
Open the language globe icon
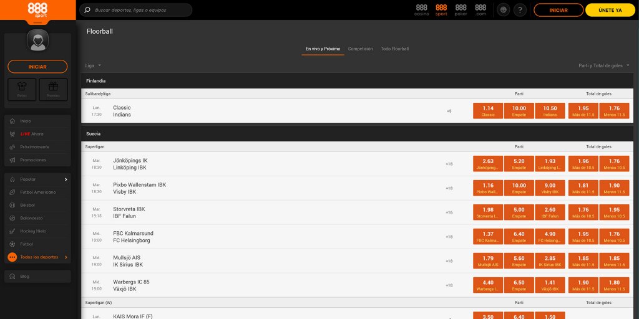pos(504,10)
